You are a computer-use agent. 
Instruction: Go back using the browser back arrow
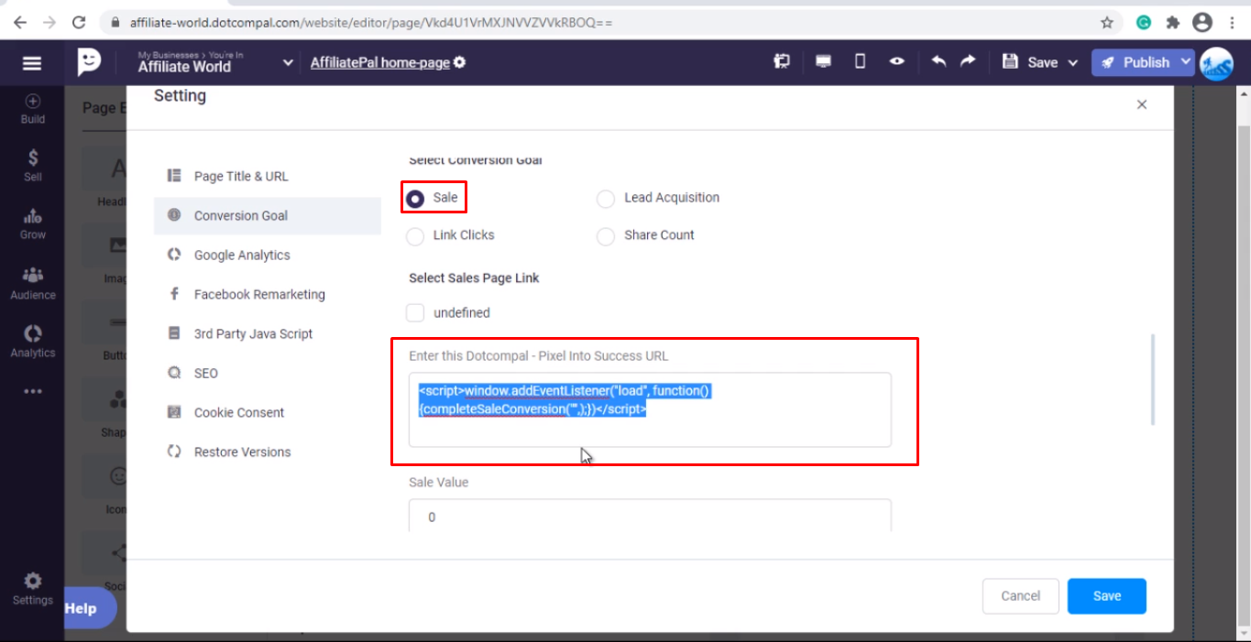tap(20, 22)
